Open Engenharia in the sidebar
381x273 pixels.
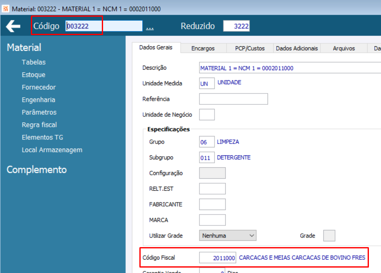[38, 100]
